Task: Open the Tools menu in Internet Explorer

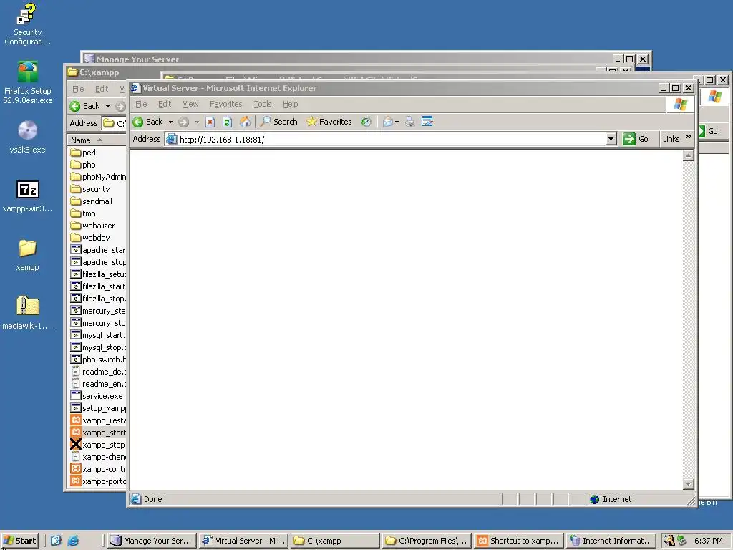Action: coord(262,105)
